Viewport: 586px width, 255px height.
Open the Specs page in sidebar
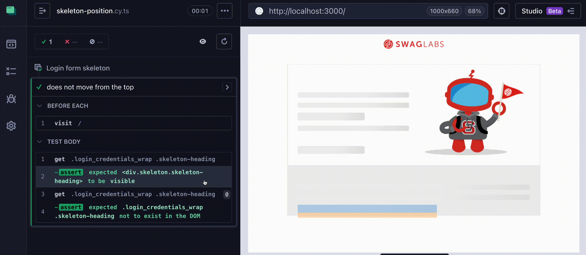coord(11,44)
